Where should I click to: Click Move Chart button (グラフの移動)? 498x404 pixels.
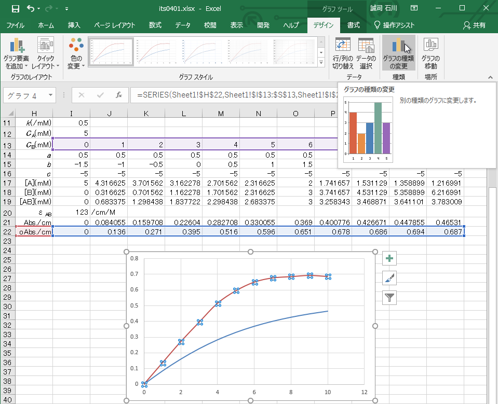click(x=430, y=53)
